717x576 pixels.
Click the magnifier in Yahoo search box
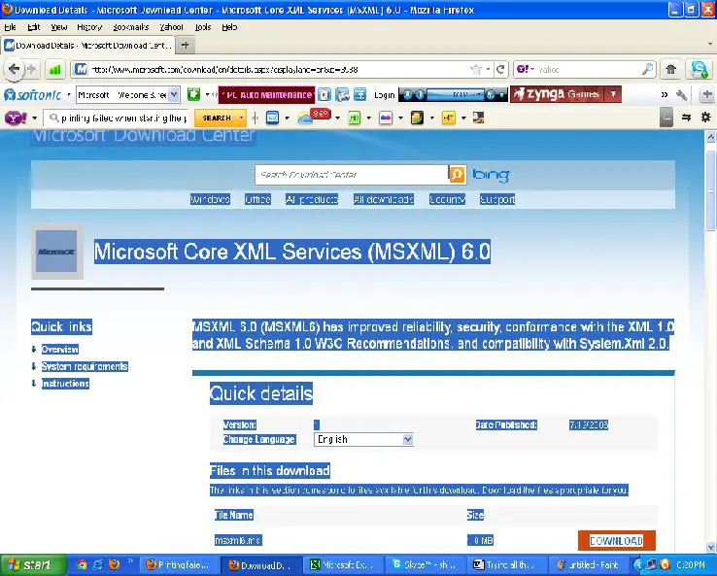647,70
